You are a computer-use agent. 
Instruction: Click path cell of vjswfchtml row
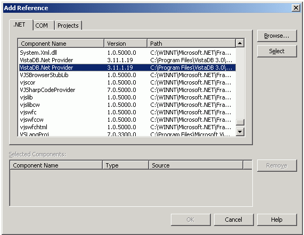coord(191,127)
